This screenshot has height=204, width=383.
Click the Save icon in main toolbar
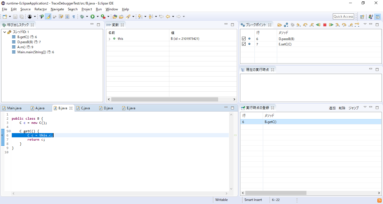tap(15, 17)
